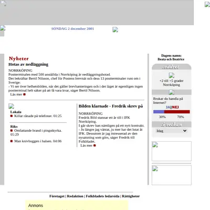Image resolution: width=210 pixels, height=210 pixels.
Task: Open 'Killar rånade på telefoner' news item
Action: coord(38,116)
